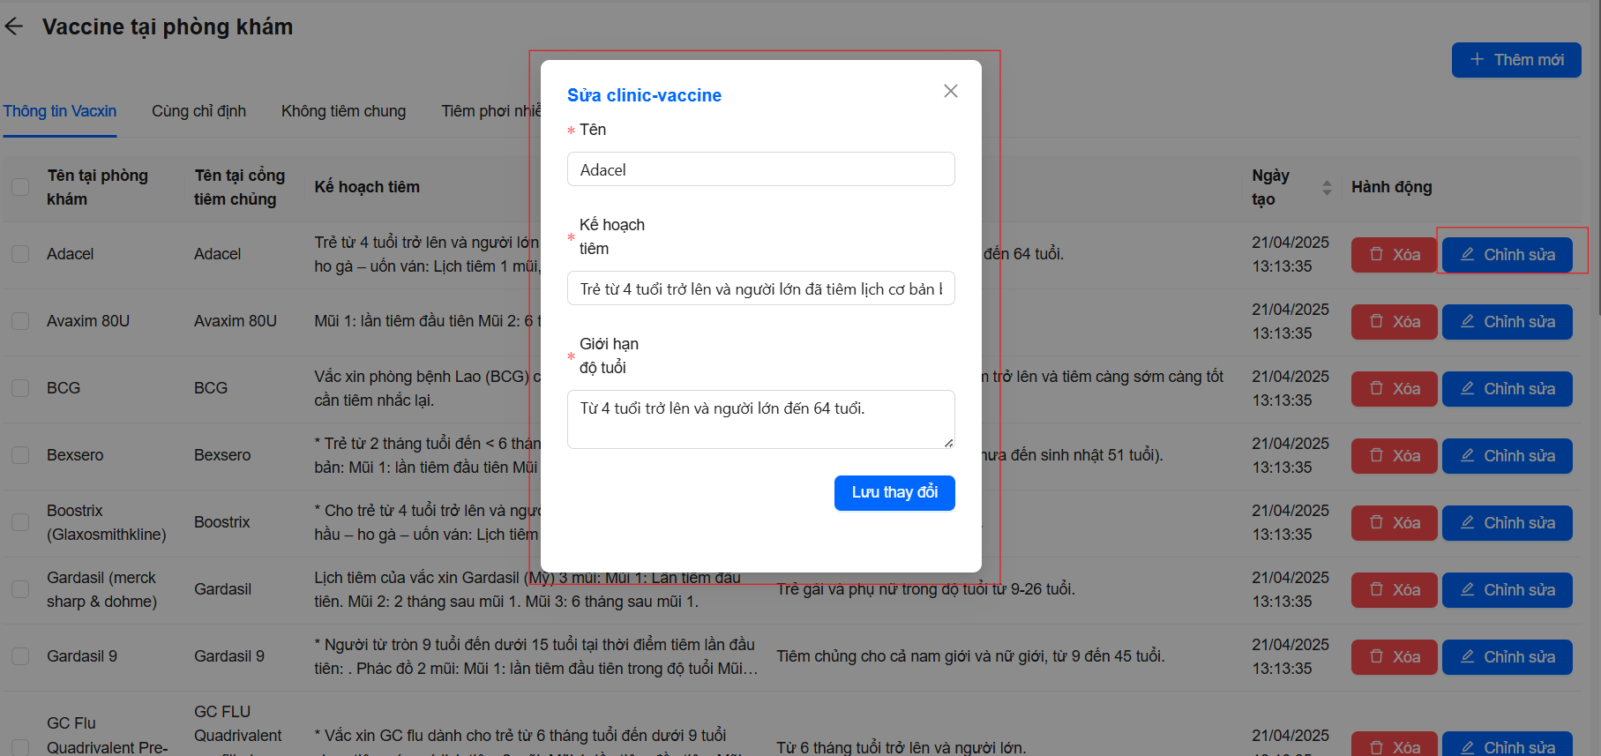1601x756 pixels.
Task: Click the back arrow beside Vaccine tại phòng khám
Action: pos(14,26)
